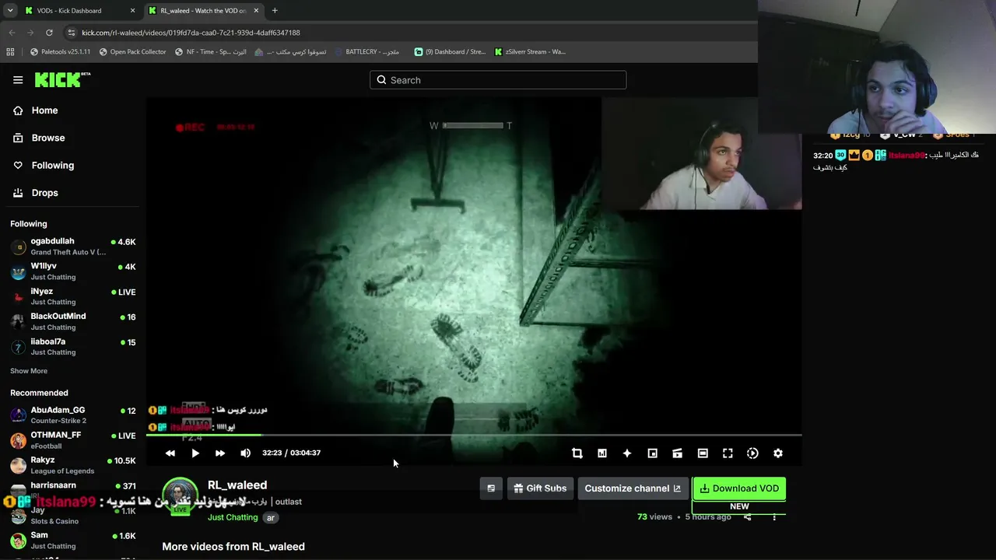This screenshot has height=560, width=996.
Task: Open the playback speed control
Action: click(x=752, y=453)
